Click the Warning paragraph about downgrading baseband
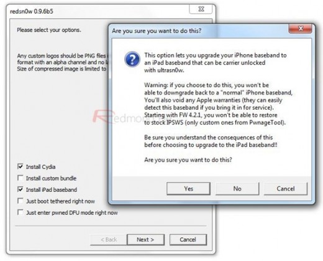 pos(218,103)
